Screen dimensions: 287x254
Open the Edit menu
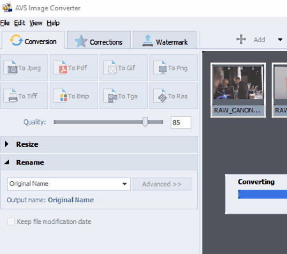click(20, 23)
